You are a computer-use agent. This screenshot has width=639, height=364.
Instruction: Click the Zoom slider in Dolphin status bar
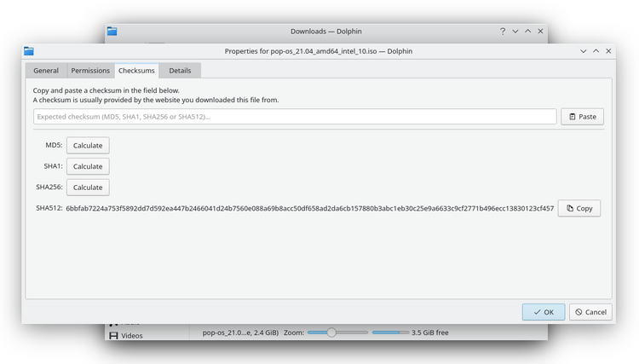pyautogui.click(x=337, y=332)
